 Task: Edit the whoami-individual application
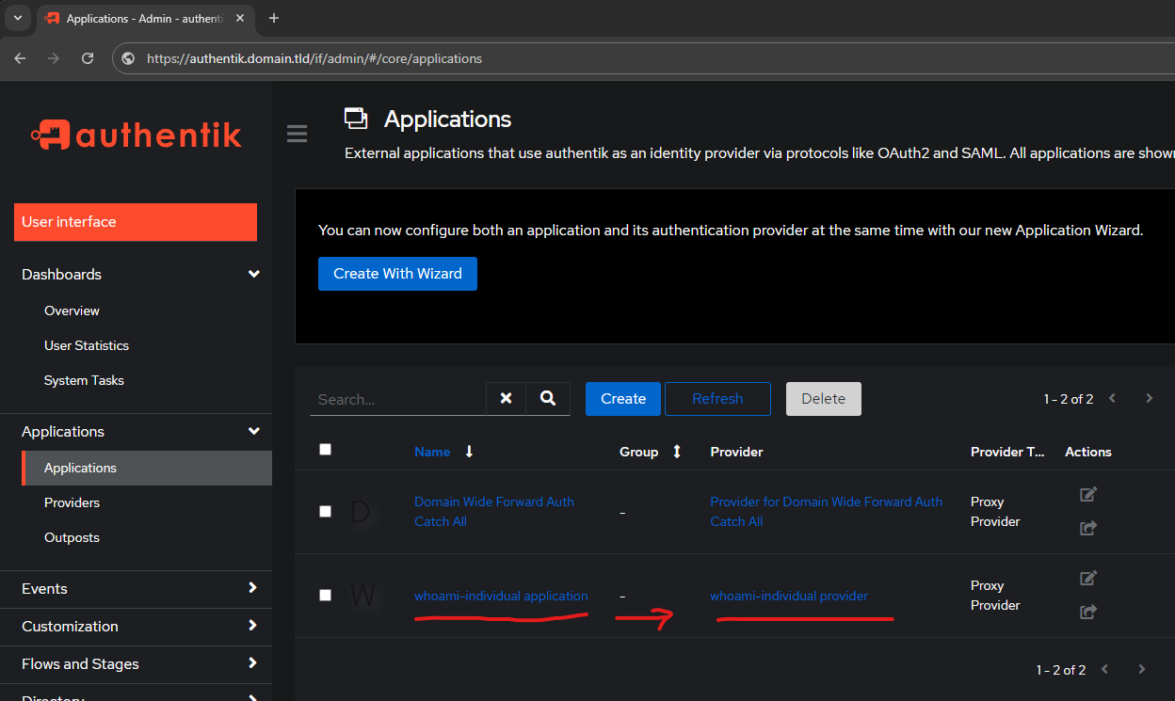point(1087,578)
